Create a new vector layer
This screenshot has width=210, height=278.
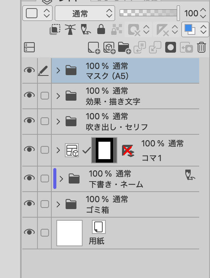(x=109, y=48)
